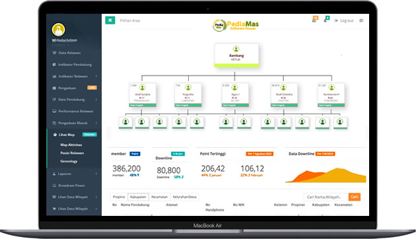Click the PediaMas logo

tap(236, 25)
